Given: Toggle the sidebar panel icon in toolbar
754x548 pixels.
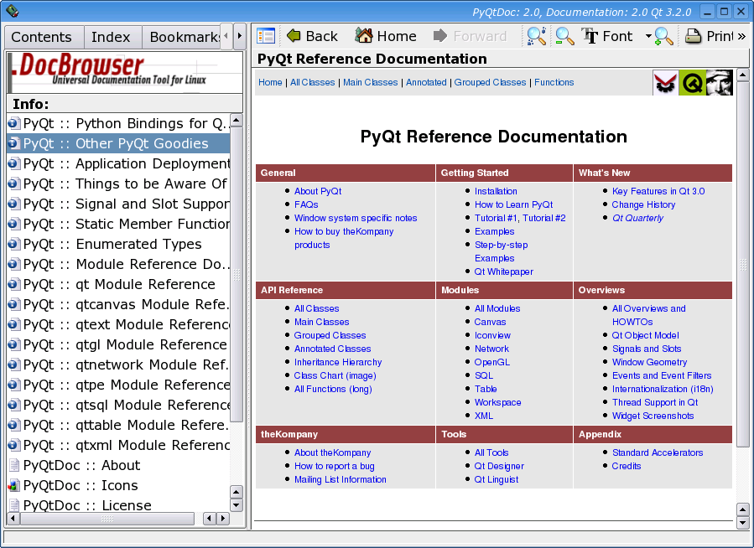Looking at the screenshot, I should coord(265,36).
